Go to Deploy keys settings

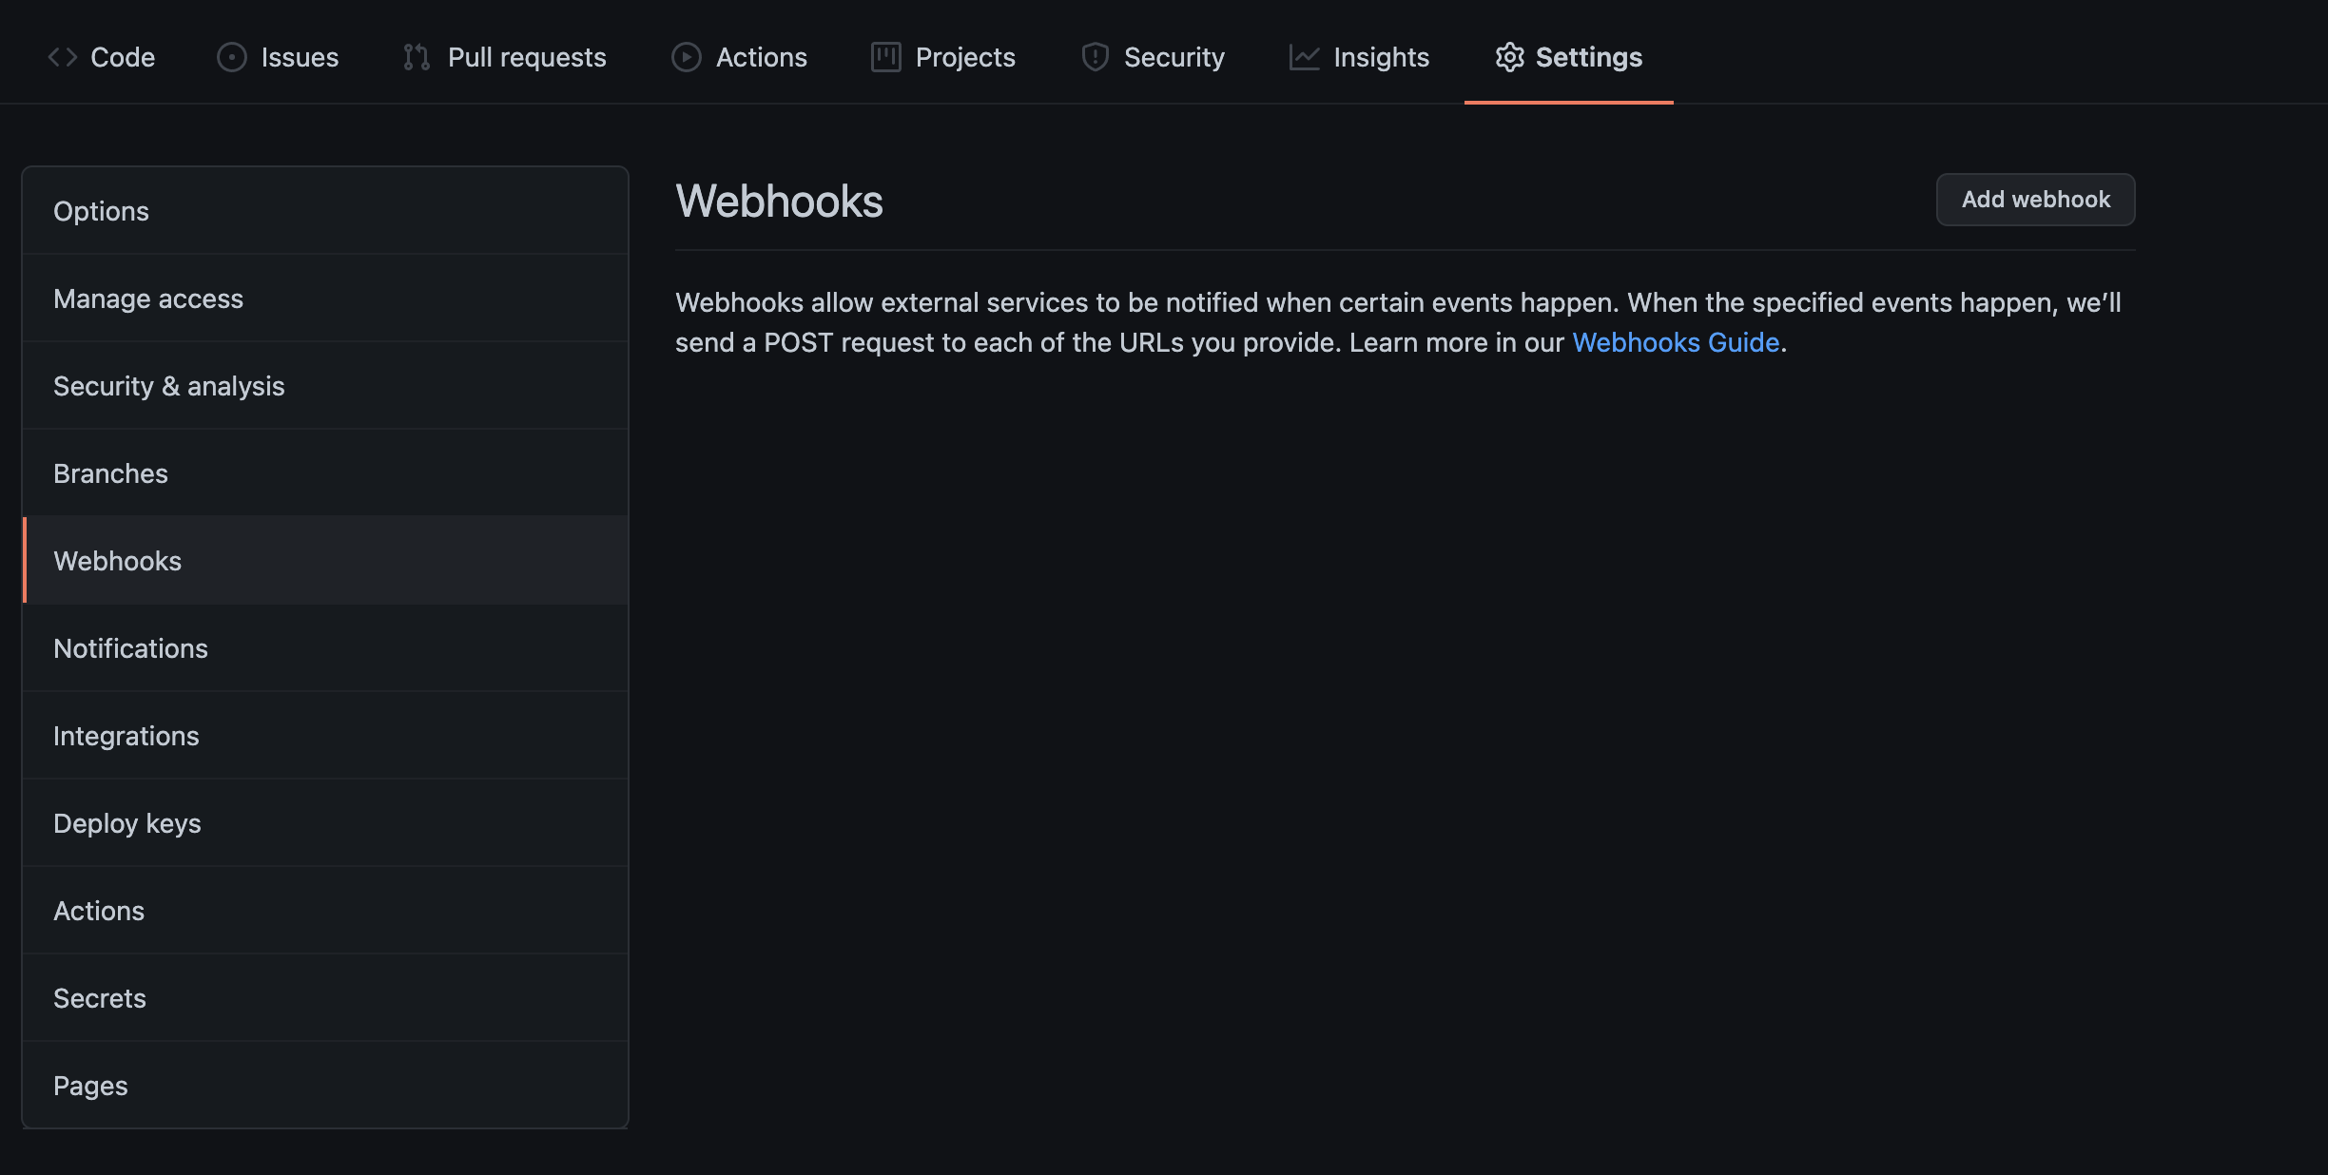(x=127, y=823)
